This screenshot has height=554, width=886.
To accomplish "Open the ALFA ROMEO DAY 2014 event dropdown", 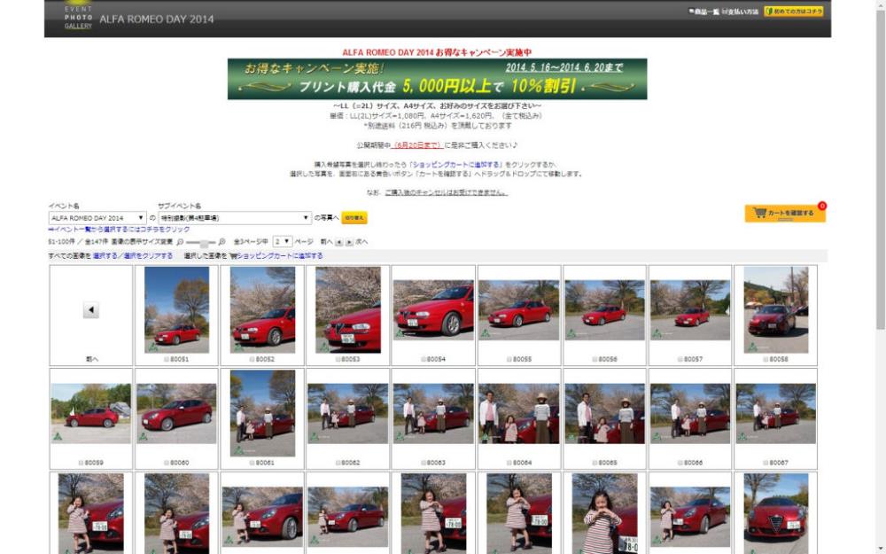I will [x=97, y=218].
